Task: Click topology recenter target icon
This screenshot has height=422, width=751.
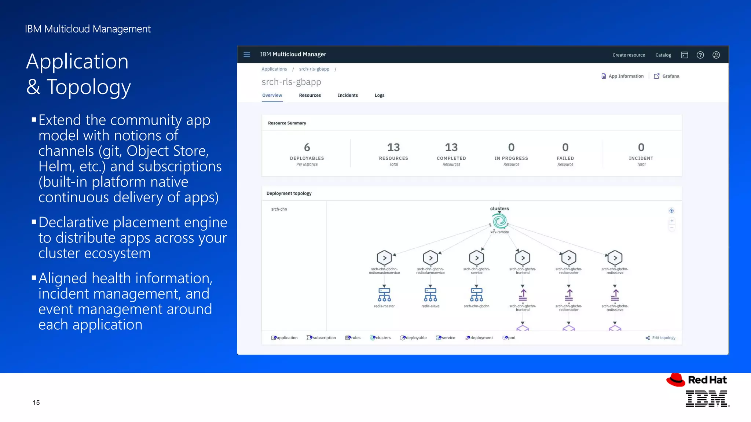Action: tap(671, 211)
